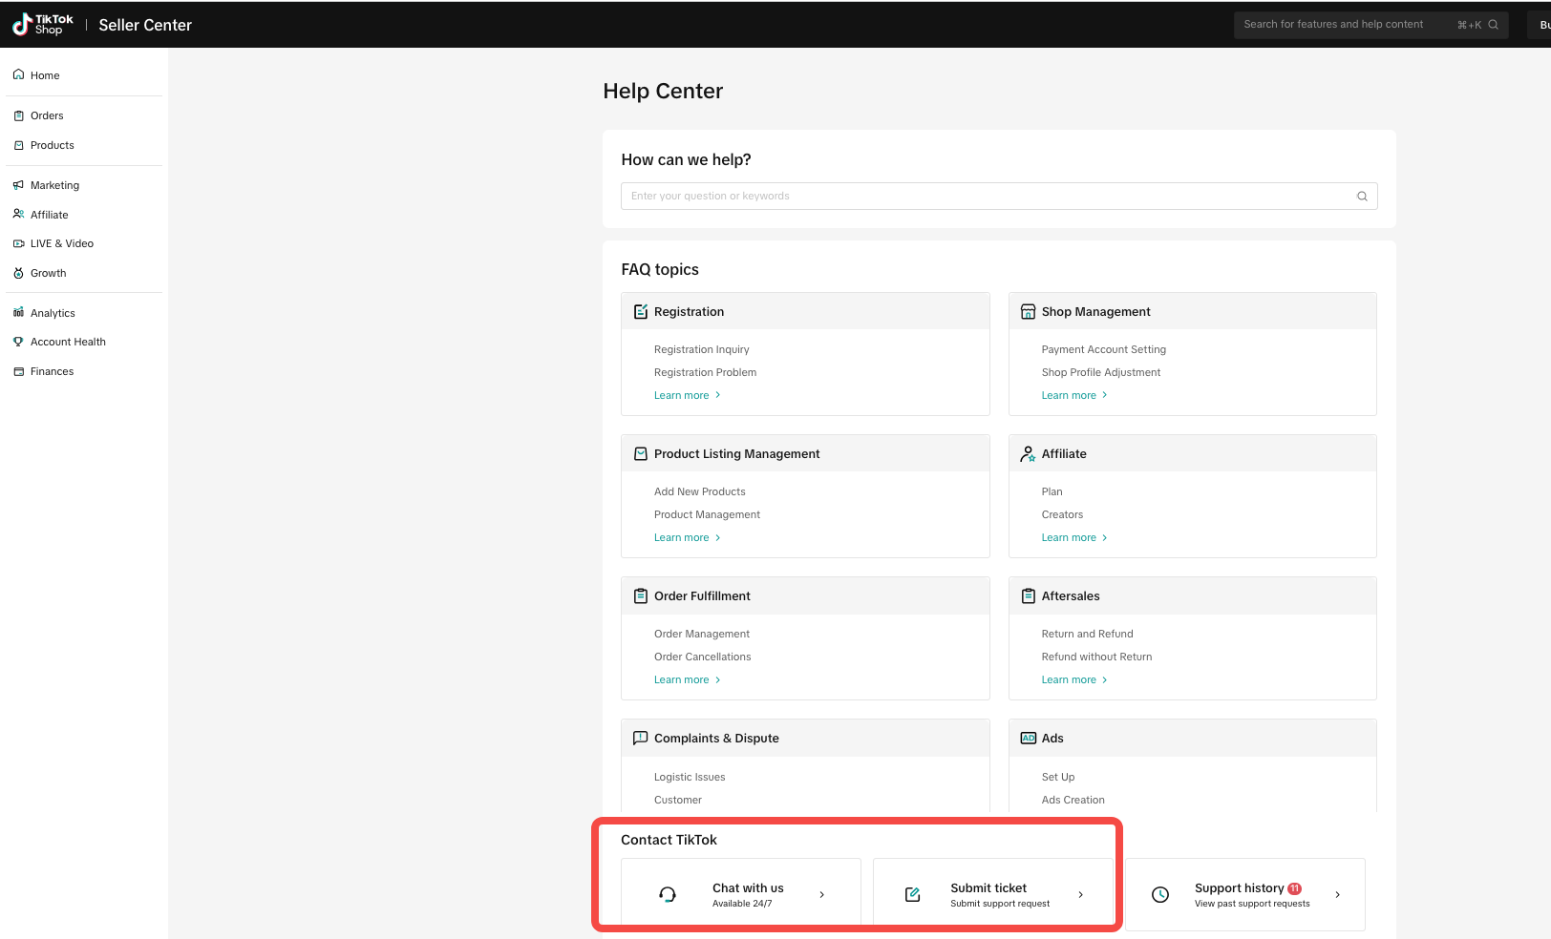Click the Products bag icon
The width and height of the screenshot is (1551, 939).
[x=18, y=145]
